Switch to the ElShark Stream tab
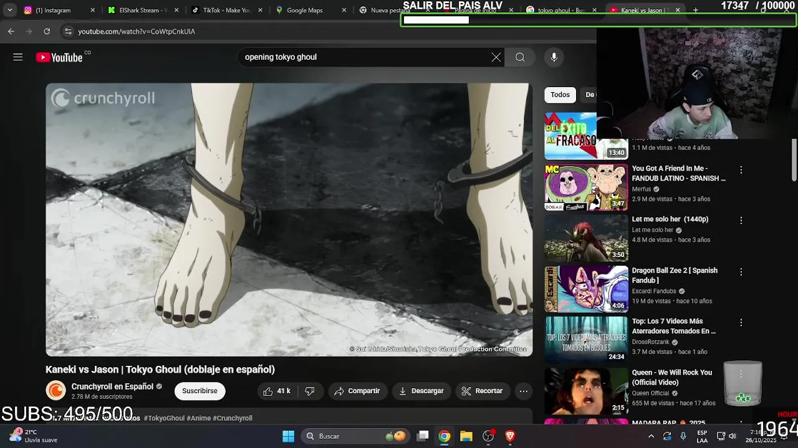Viewport: 798px width, 448px height. click(x=138, y=10)
